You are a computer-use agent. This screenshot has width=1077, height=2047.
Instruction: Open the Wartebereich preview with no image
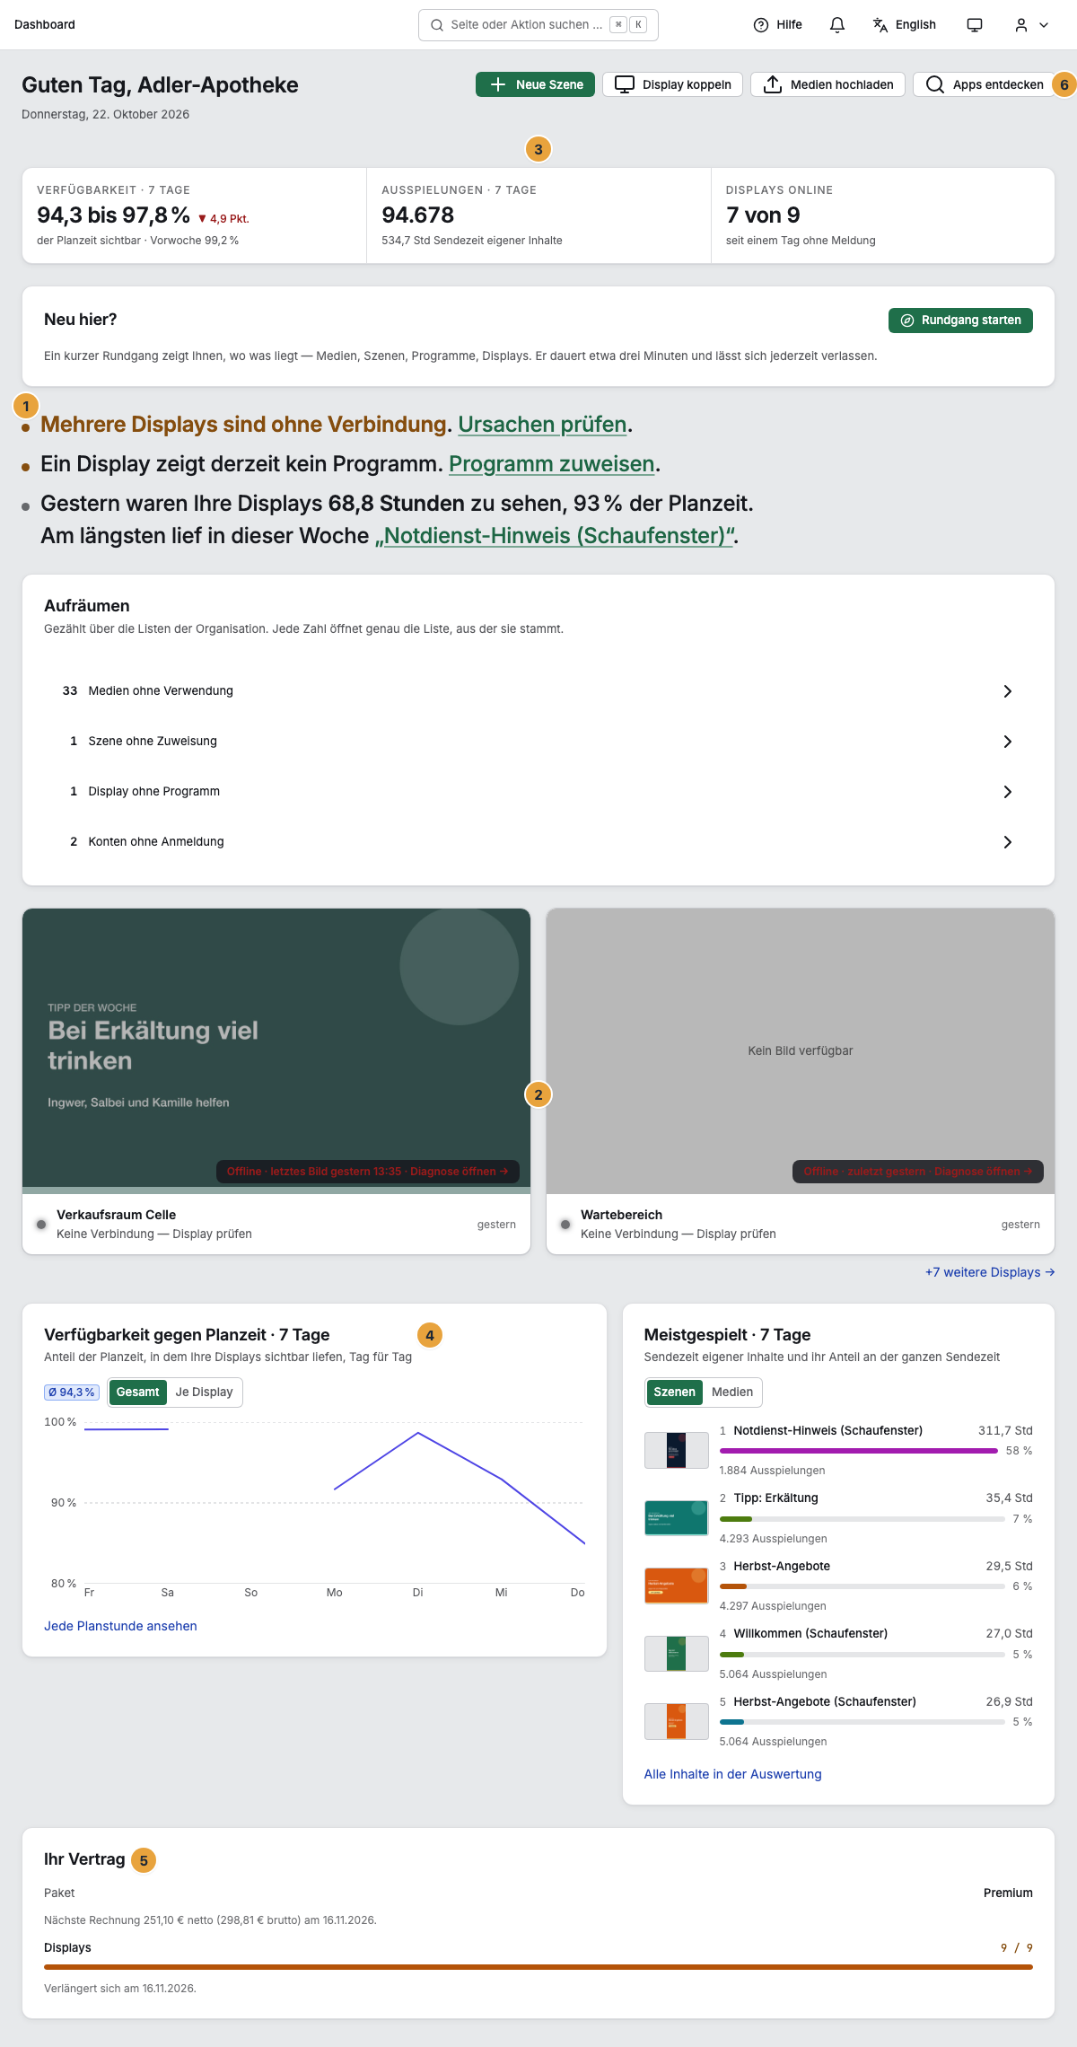801,1050
